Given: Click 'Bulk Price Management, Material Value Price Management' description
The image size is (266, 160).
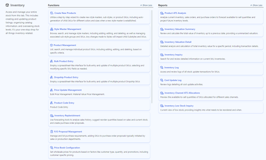Looking at the screenshot, I should pos(77,94).
